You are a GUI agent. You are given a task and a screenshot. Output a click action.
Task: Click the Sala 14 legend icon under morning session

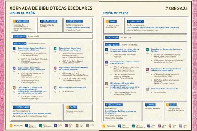click(x=55, y=125)
